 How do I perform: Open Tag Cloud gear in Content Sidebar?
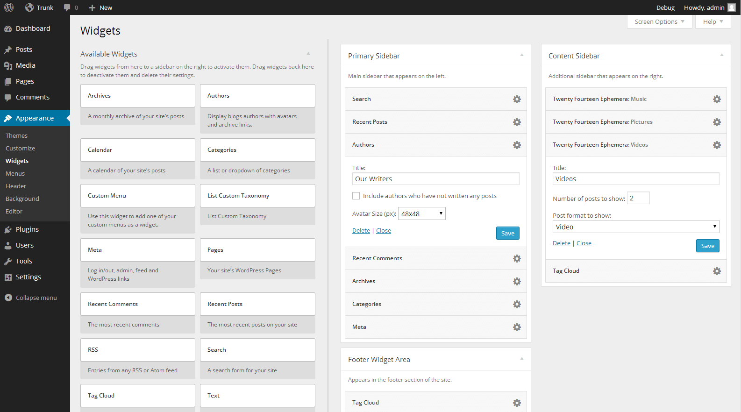point(717,271)
